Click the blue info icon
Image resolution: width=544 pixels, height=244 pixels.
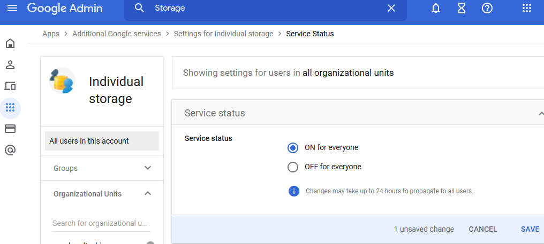click(x=294, y=191)
